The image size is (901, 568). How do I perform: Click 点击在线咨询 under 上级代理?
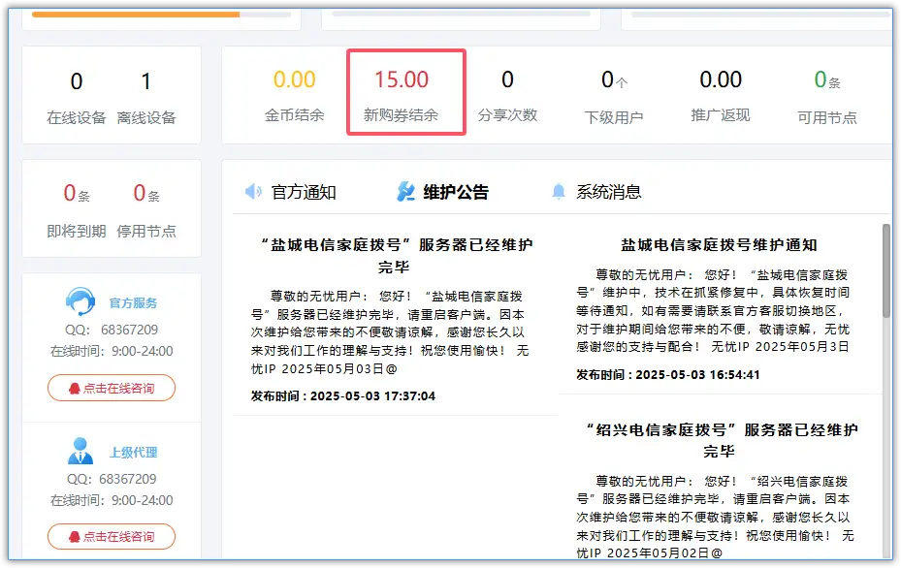[x=112, y=536]
